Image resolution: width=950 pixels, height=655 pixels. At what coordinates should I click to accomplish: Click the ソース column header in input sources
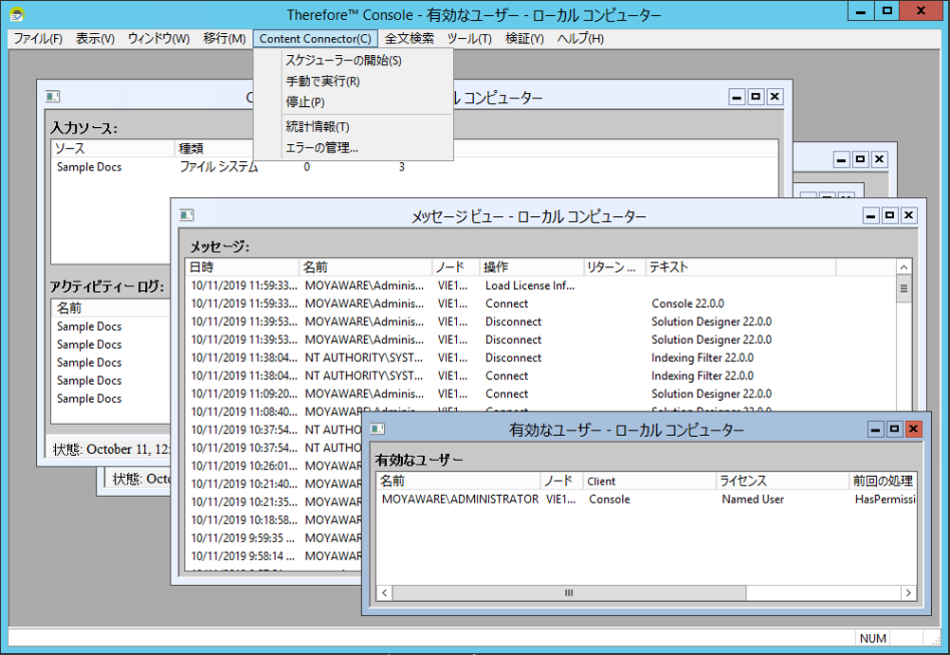113,149
